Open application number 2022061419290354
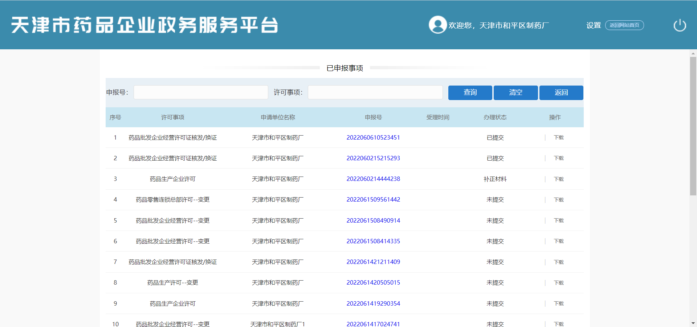Screen dimensions: 697x327 373,303
